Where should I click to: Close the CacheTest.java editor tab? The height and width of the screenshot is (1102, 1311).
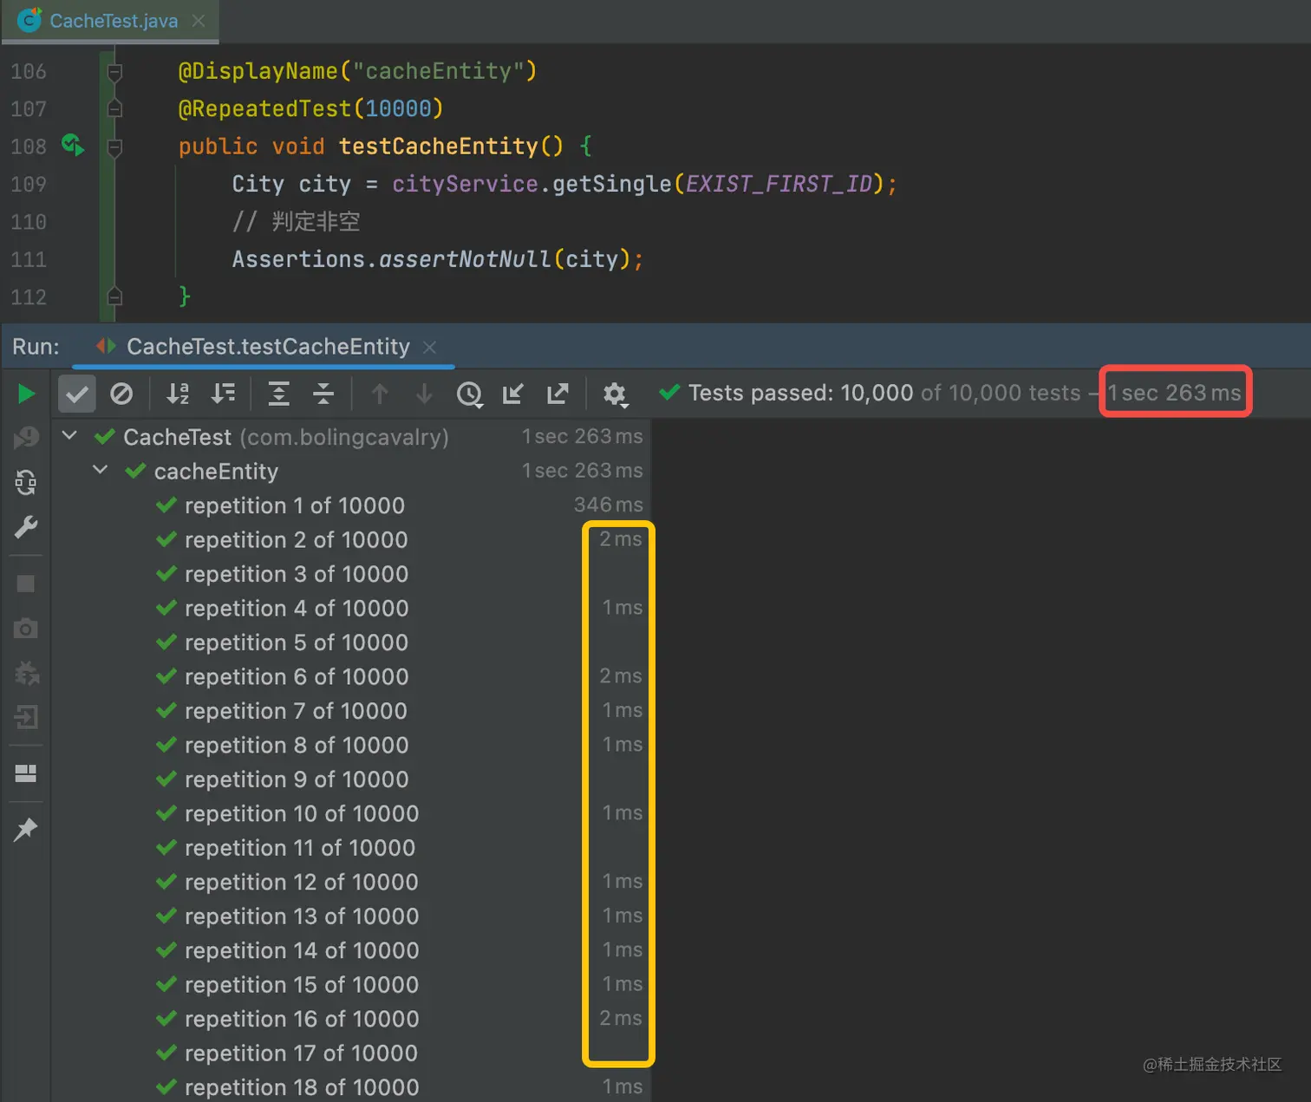point(199,20)
